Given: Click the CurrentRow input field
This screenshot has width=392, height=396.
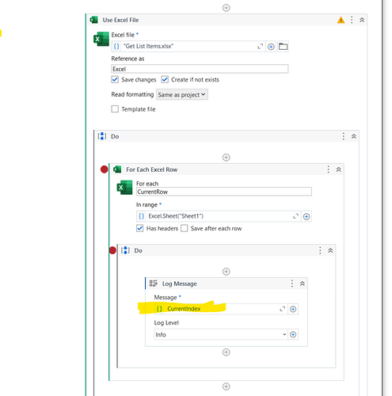Looking at the screenshot, I should (x=224, y=192).
